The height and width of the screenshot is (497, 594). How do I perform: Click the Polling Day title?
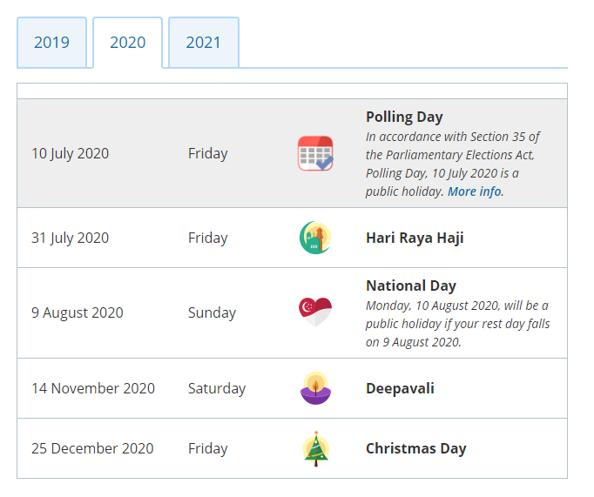click(x=404, y=117)
